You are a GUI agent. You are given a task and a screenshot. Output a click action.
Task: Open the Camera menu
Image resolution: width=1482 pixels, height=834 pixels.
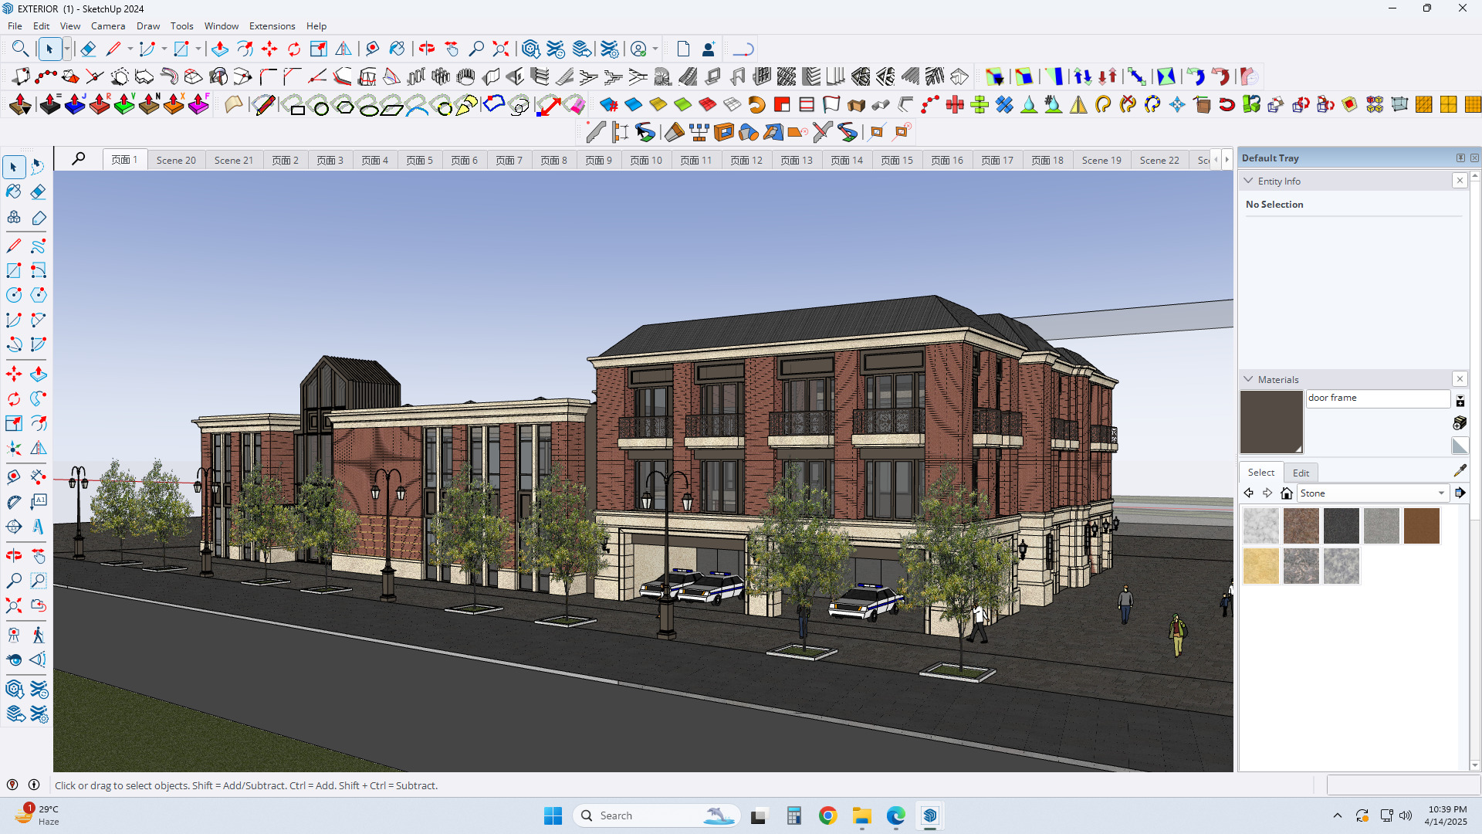108,25
